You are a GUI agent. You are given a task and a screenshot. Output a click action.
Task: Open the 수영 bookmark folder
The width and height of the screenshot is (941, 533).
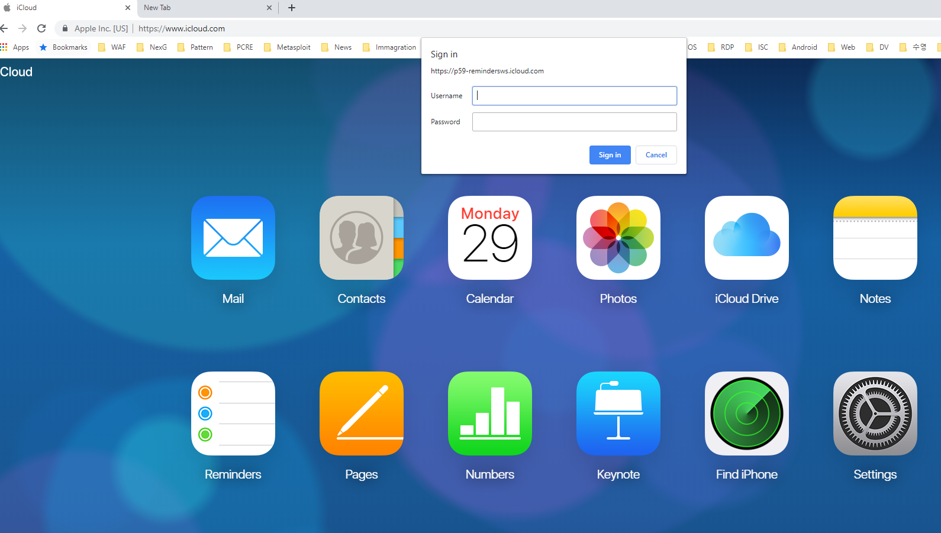[x=913, y=47]
